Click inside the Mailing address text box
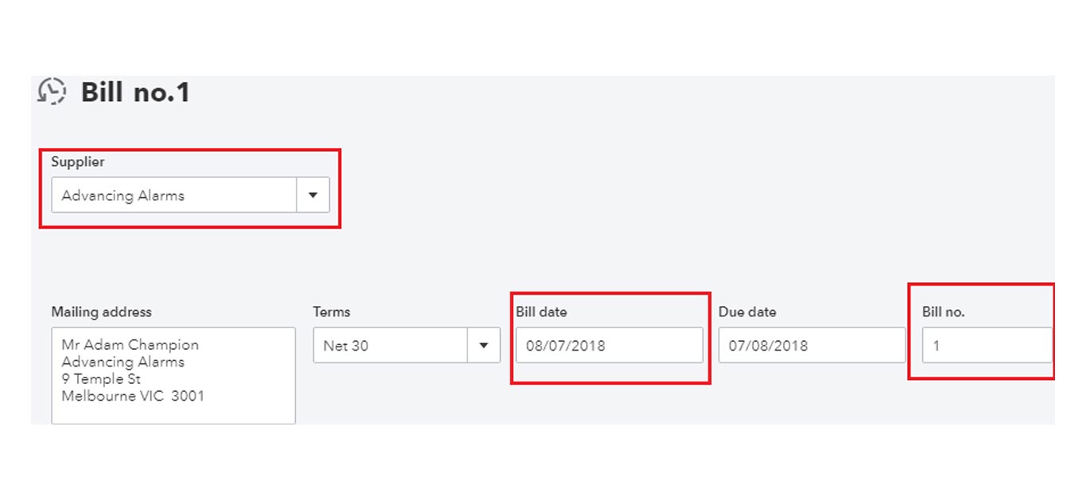Image resolution: width=1086 pixels, height=500 pixels. point(173,375)
